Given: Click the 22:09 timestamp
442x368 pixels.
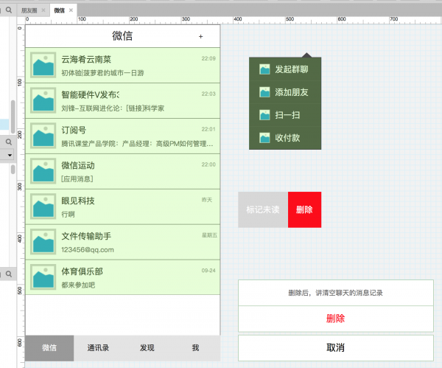Looking at the screenshot, I should click(x=208, y=58).
